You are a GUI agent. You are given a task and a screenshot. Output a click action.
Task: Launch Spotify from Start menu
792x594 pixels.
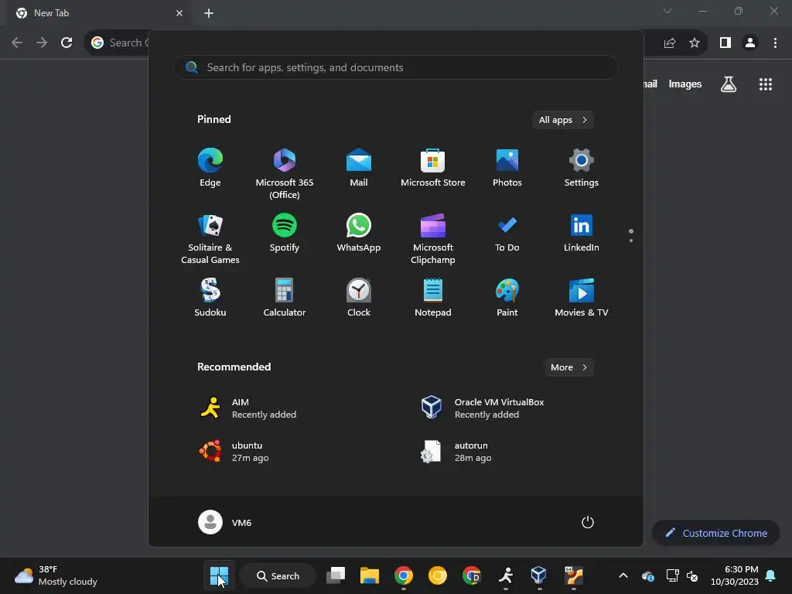click(285, 234)
